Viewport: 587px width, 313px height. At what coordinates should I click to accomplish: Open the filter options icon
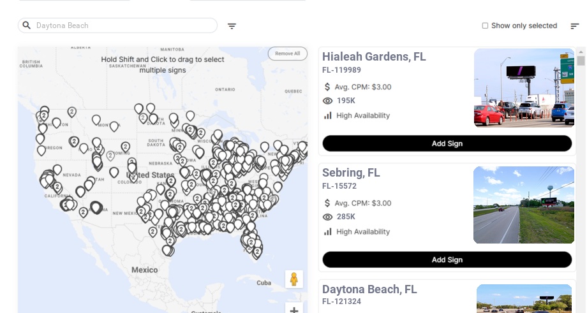click(232, 26)
